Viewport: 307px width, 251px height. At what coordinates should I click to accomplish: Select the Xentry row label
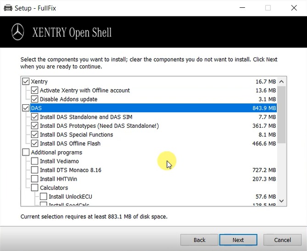point(39,81)
